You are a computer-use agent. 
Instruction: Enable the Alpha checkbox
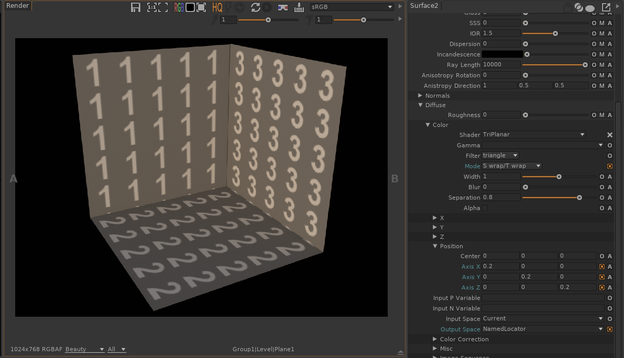(x=485, y=208)
